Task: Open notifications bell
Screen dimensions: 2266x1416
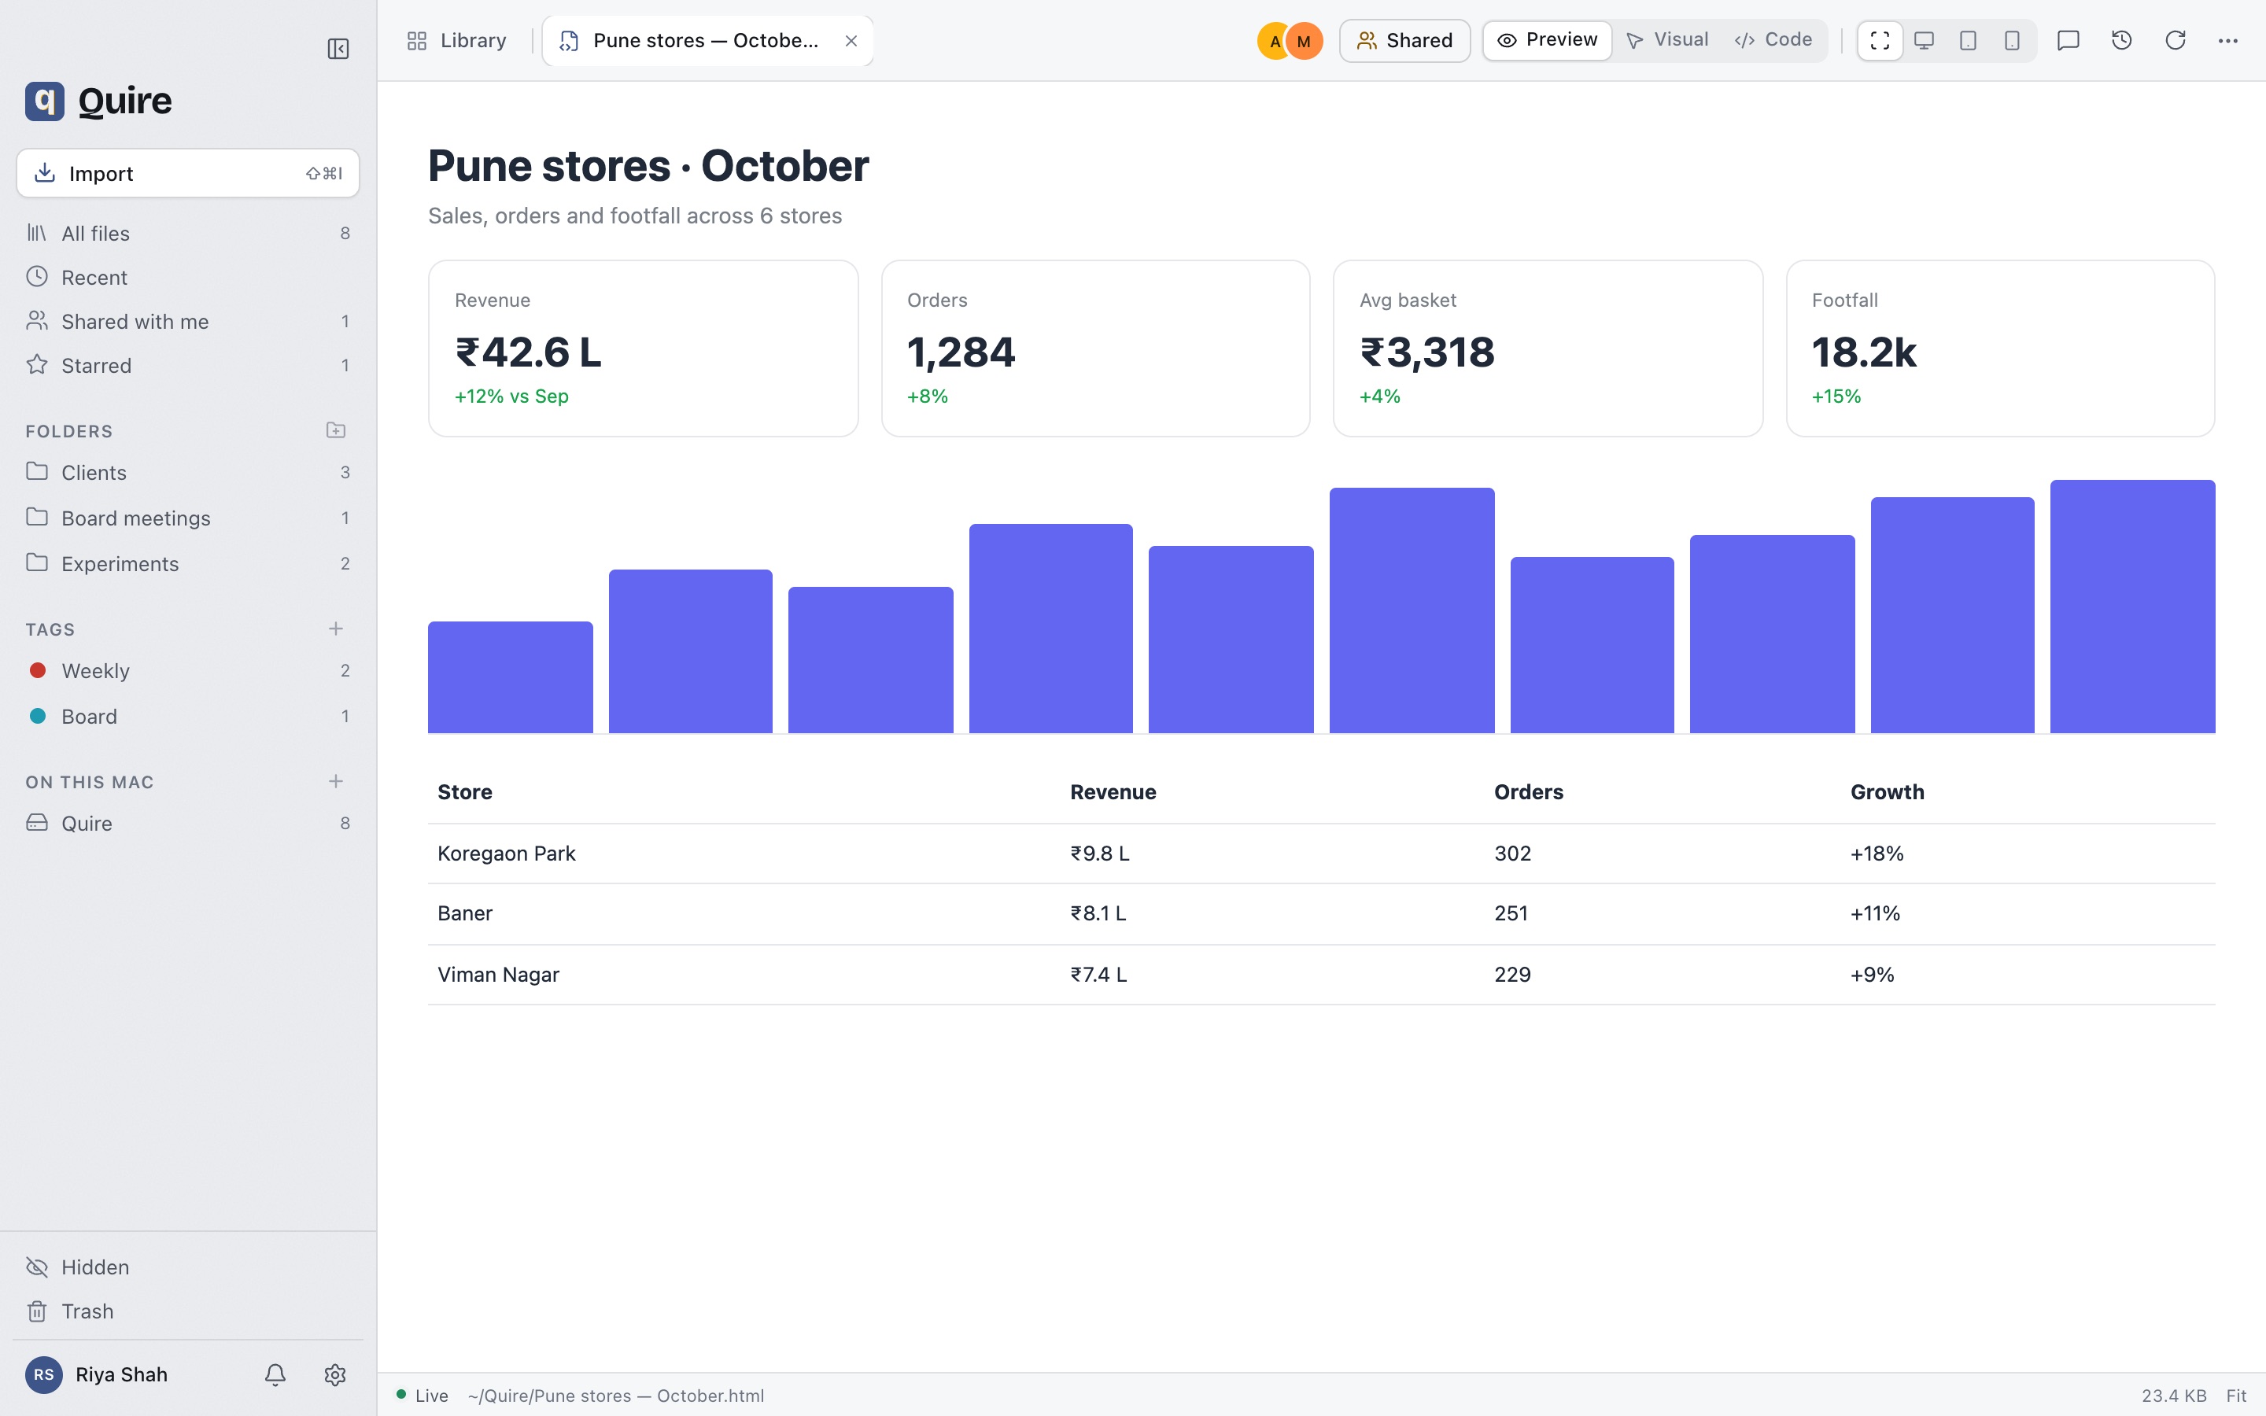Action: tap(275, 1374)
